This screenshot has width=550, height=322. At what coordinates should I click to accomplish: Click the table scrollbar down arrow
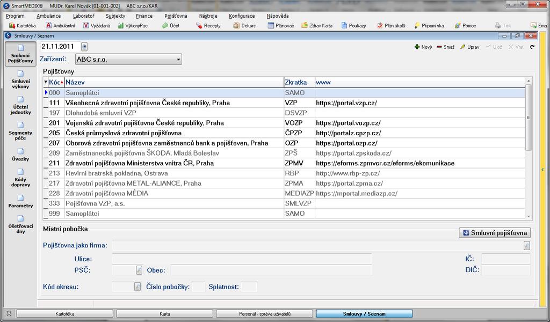pyautogui.click(x=529, y=216)
